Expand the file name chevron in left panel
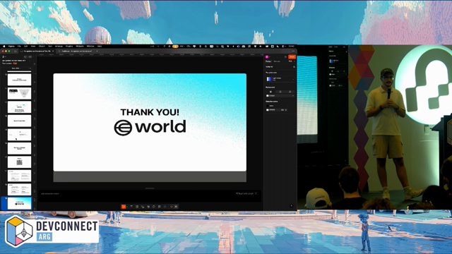The width and height of the screenshot is (452, 254). [x=30, y=61]
